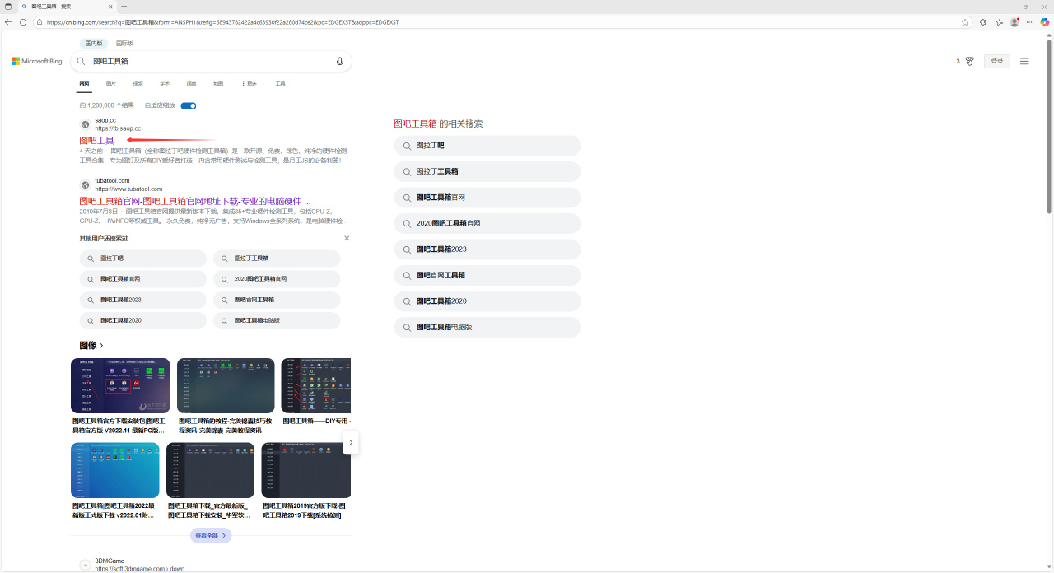Viewport: 1054px width, 573px height.
Task: Select related search 图吧工具箱官网 in right column
Action: pos(487,198)
